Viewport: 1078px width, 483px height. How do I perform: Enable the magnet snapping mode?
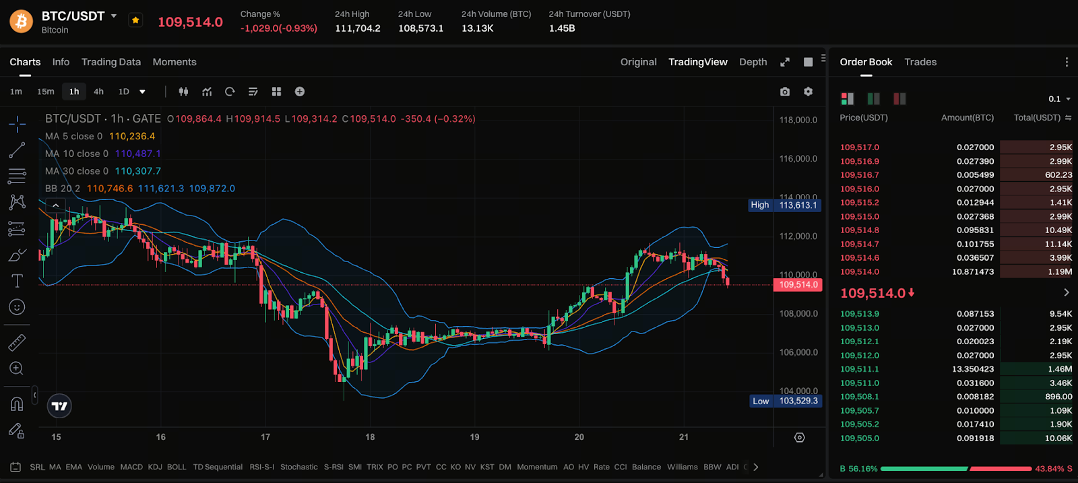pyautogui.click(x=17, y=404)
